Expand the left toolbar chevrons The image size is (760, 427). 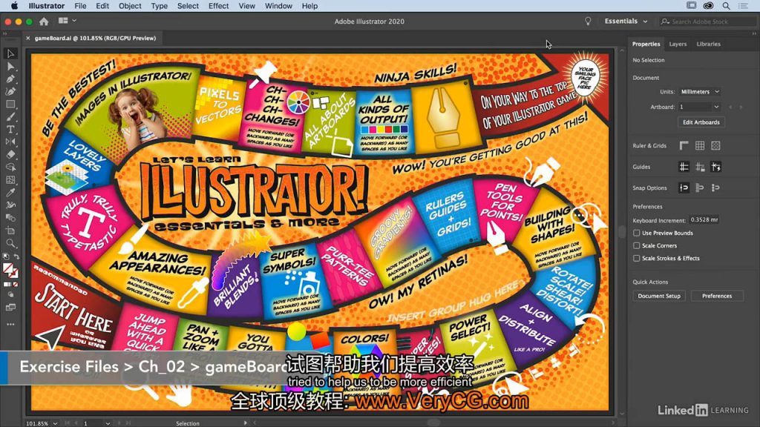pos(5,33)
